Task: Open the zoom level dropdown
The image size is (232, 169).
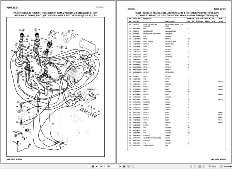Action: click(x=219, y=166)
